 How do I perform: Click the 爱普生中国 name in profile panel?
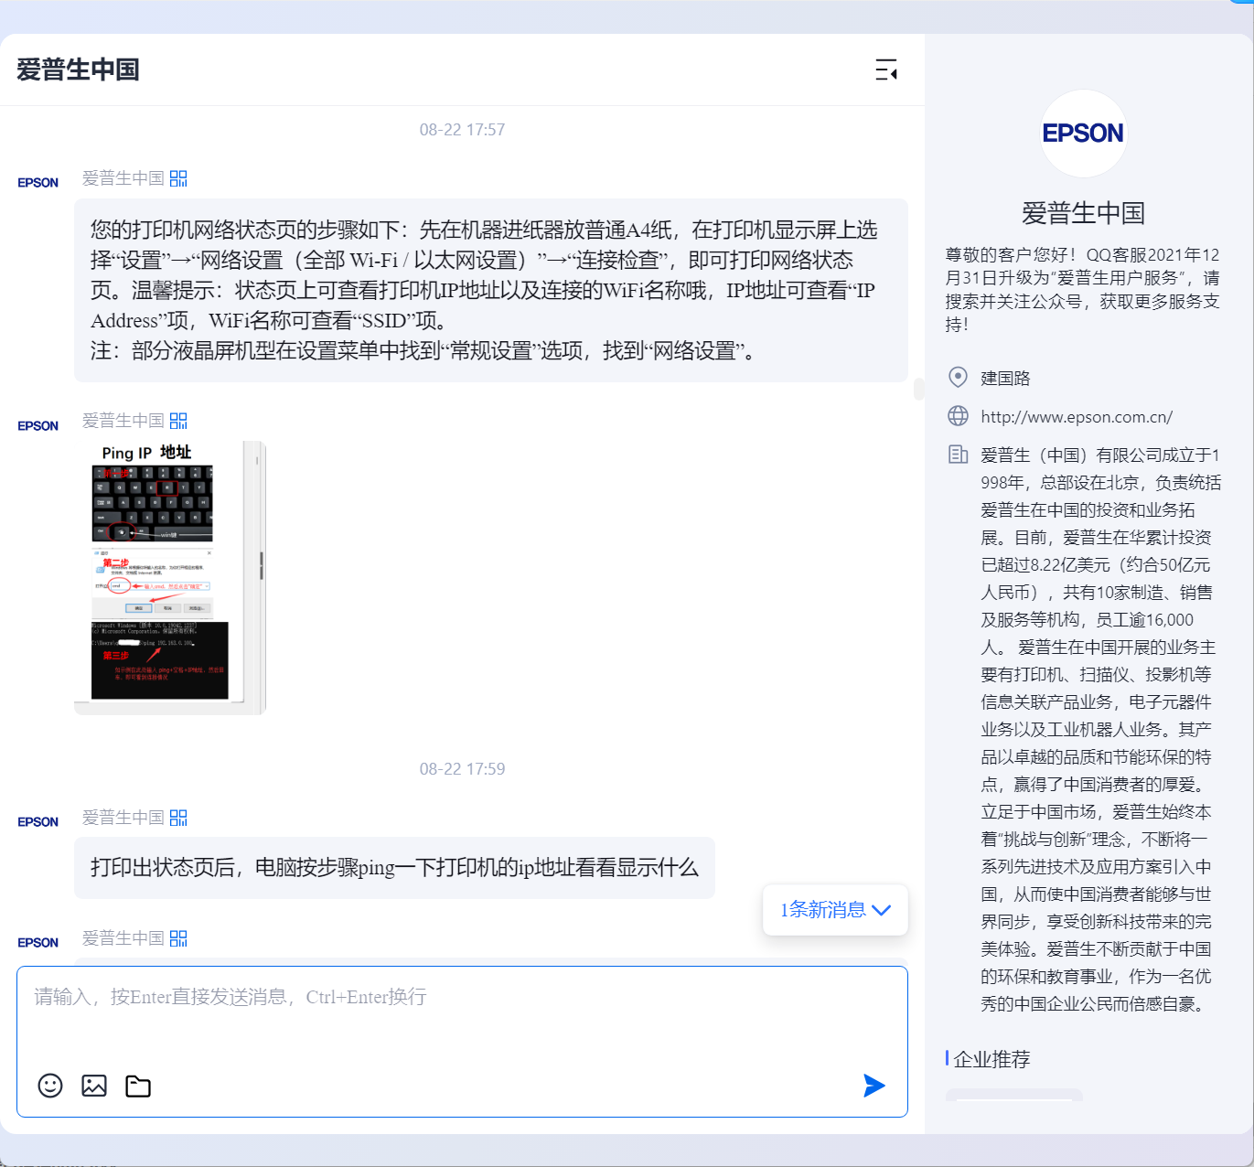(x=1084, y=213)
